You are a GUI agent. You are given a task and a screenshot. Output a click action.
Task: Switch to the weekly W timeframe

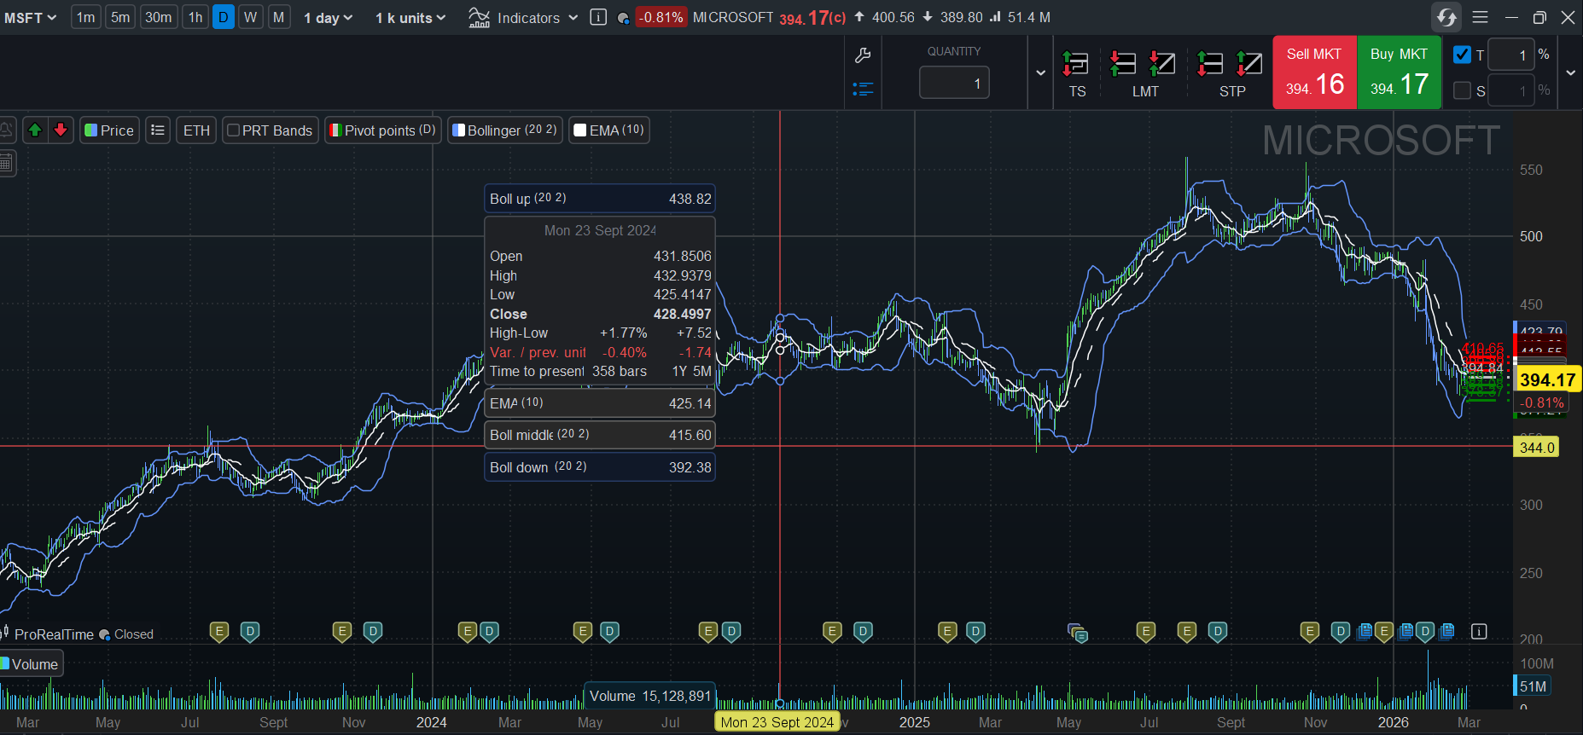[x=250, y=17]
